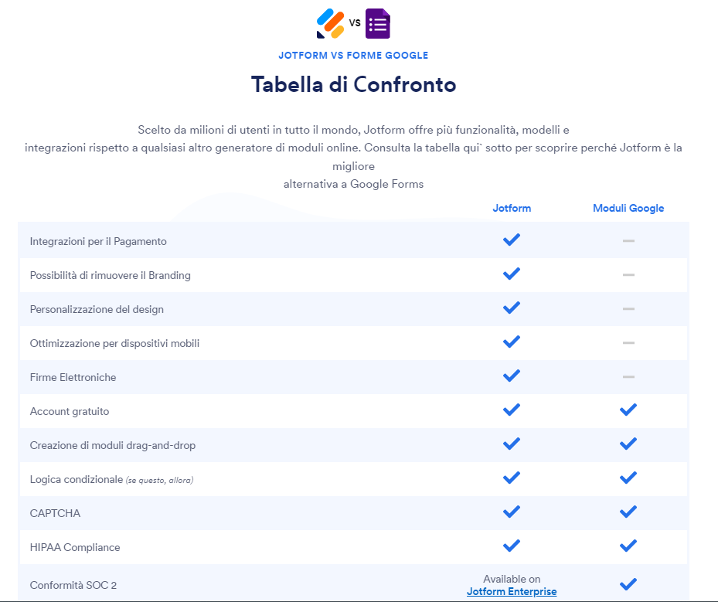This screenshot has height=602, width=718.
Task: Click Jotform checkmark for Firme Elettroniche
Action: [512, 376]
